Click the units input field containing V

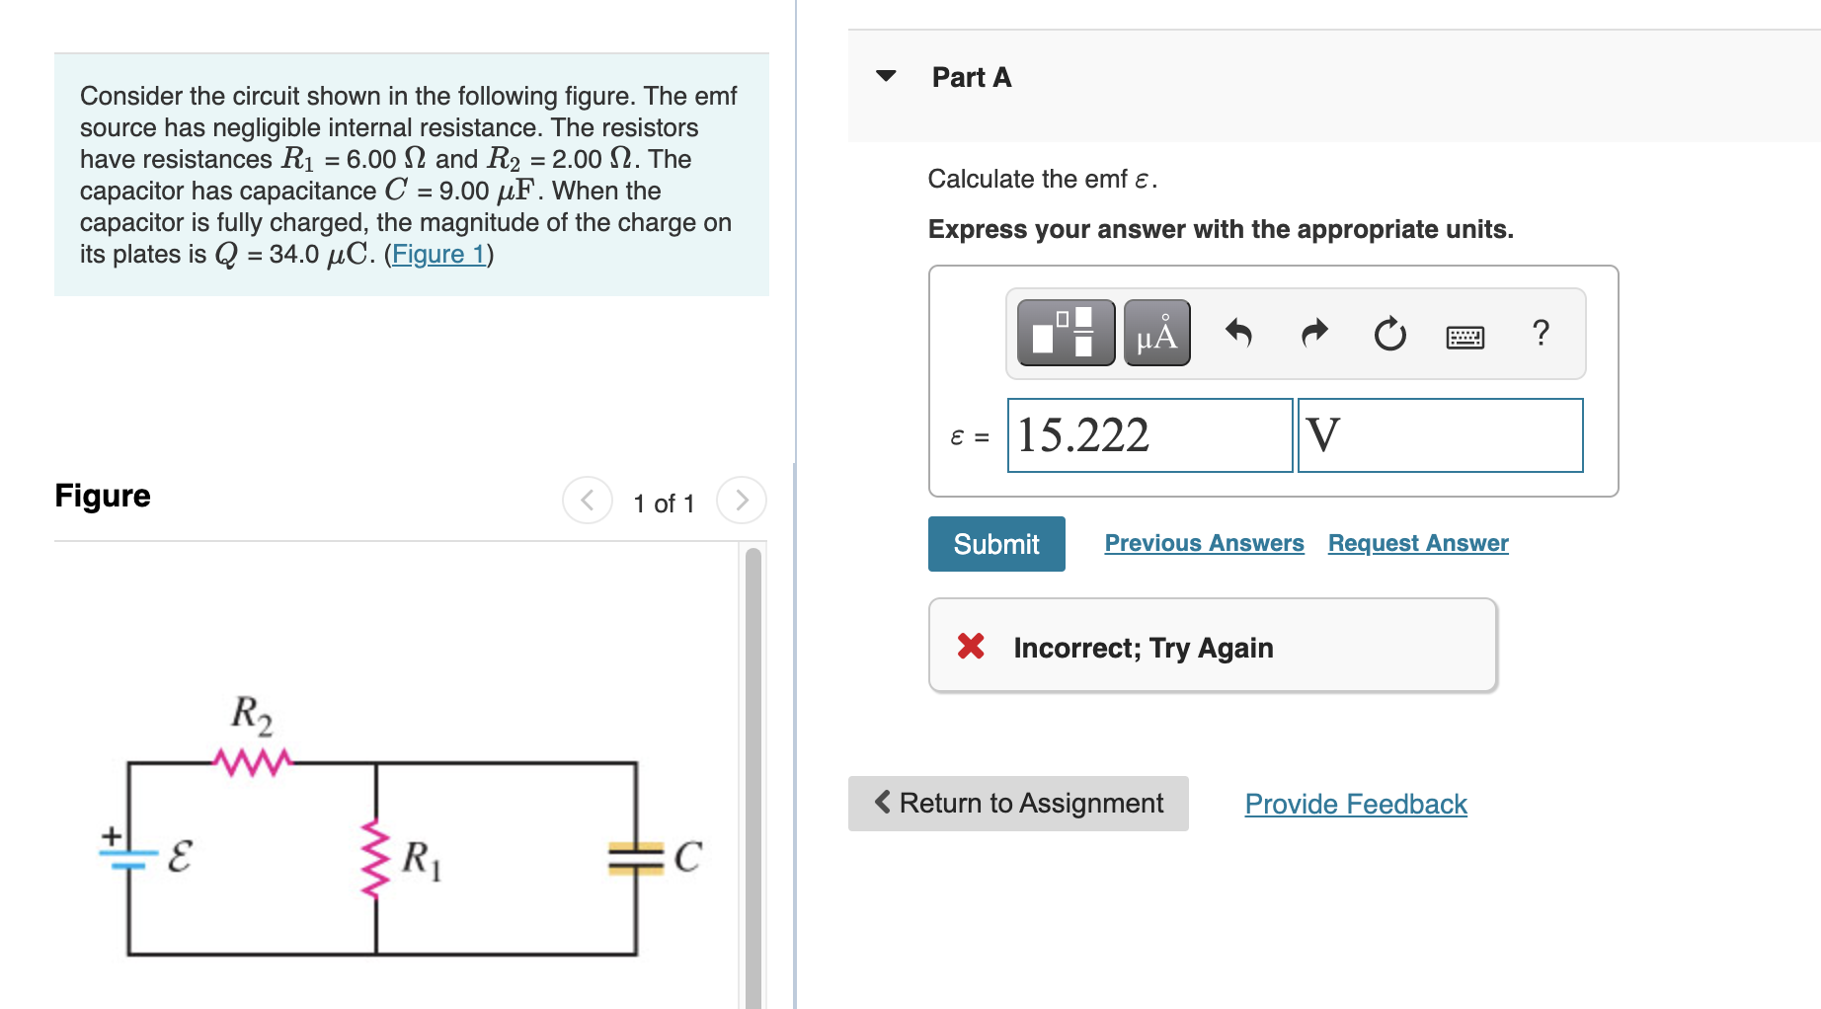[x=1440, y=435]
